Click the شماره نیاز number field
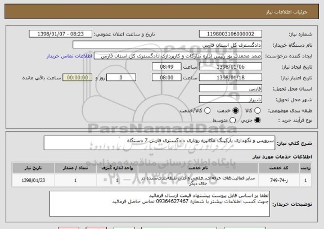This screenshot has width=324, height=229. pos(231,34)
